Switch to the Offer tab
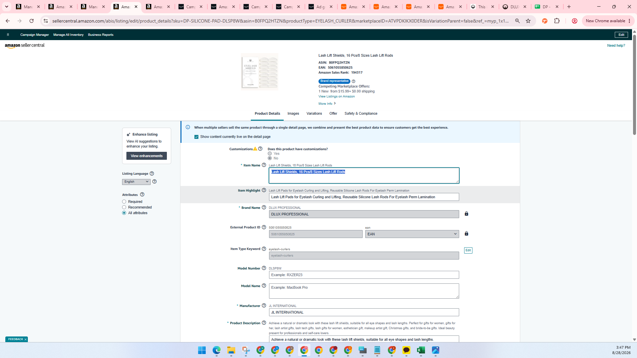The height and width of the screenshot is (358, 637). [x=333, y=113]
